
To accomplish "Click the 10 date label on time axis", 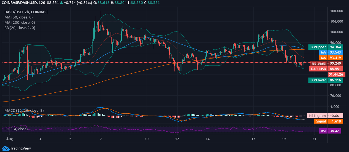I will point(147,138).
